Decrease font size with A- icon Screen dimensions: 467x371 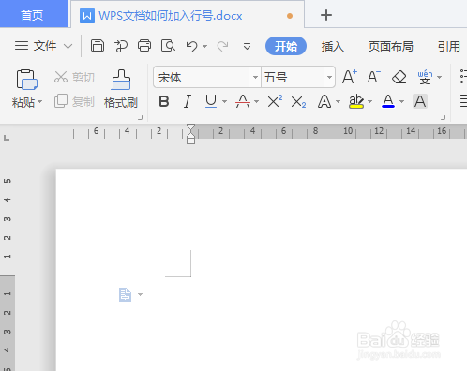(373, 77)
